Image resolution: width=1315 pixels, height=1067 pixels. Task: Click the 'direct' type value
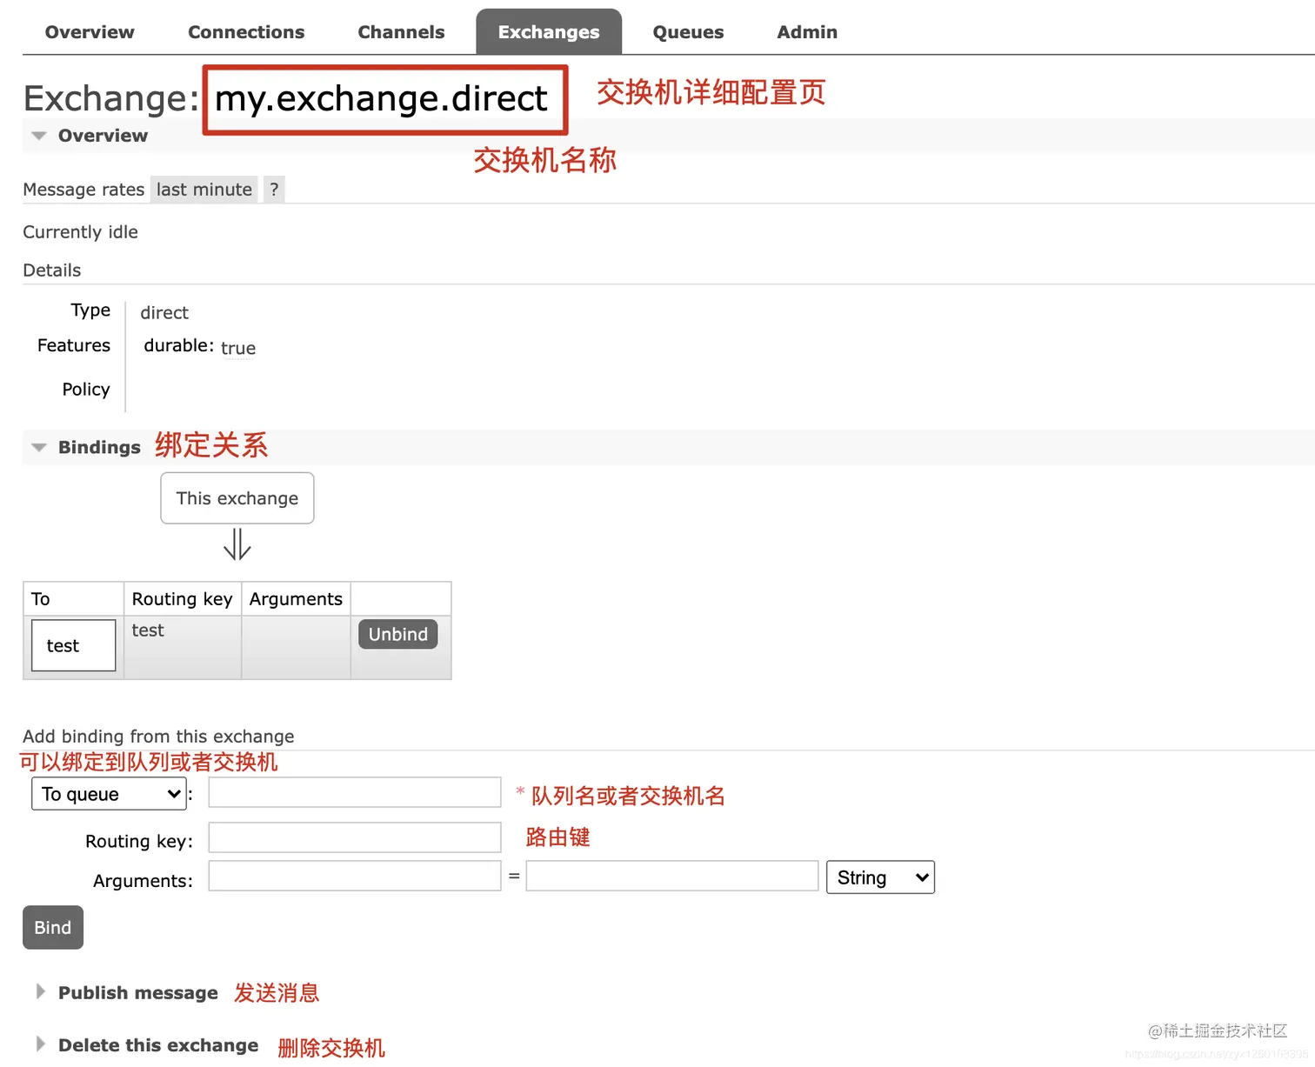pyautogui.click(x=164, y=313)
